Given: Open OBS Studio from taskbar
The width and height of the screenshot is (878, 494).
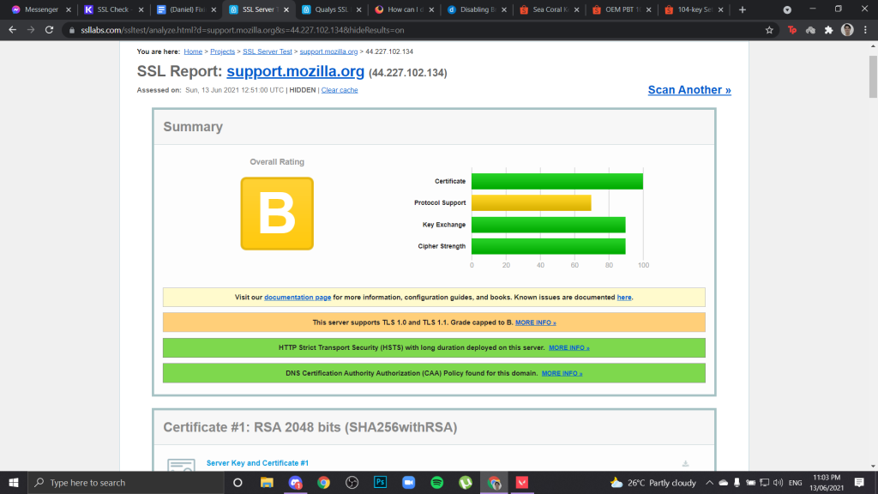Looking at the screenshot, I should click(x=352, y=482).
